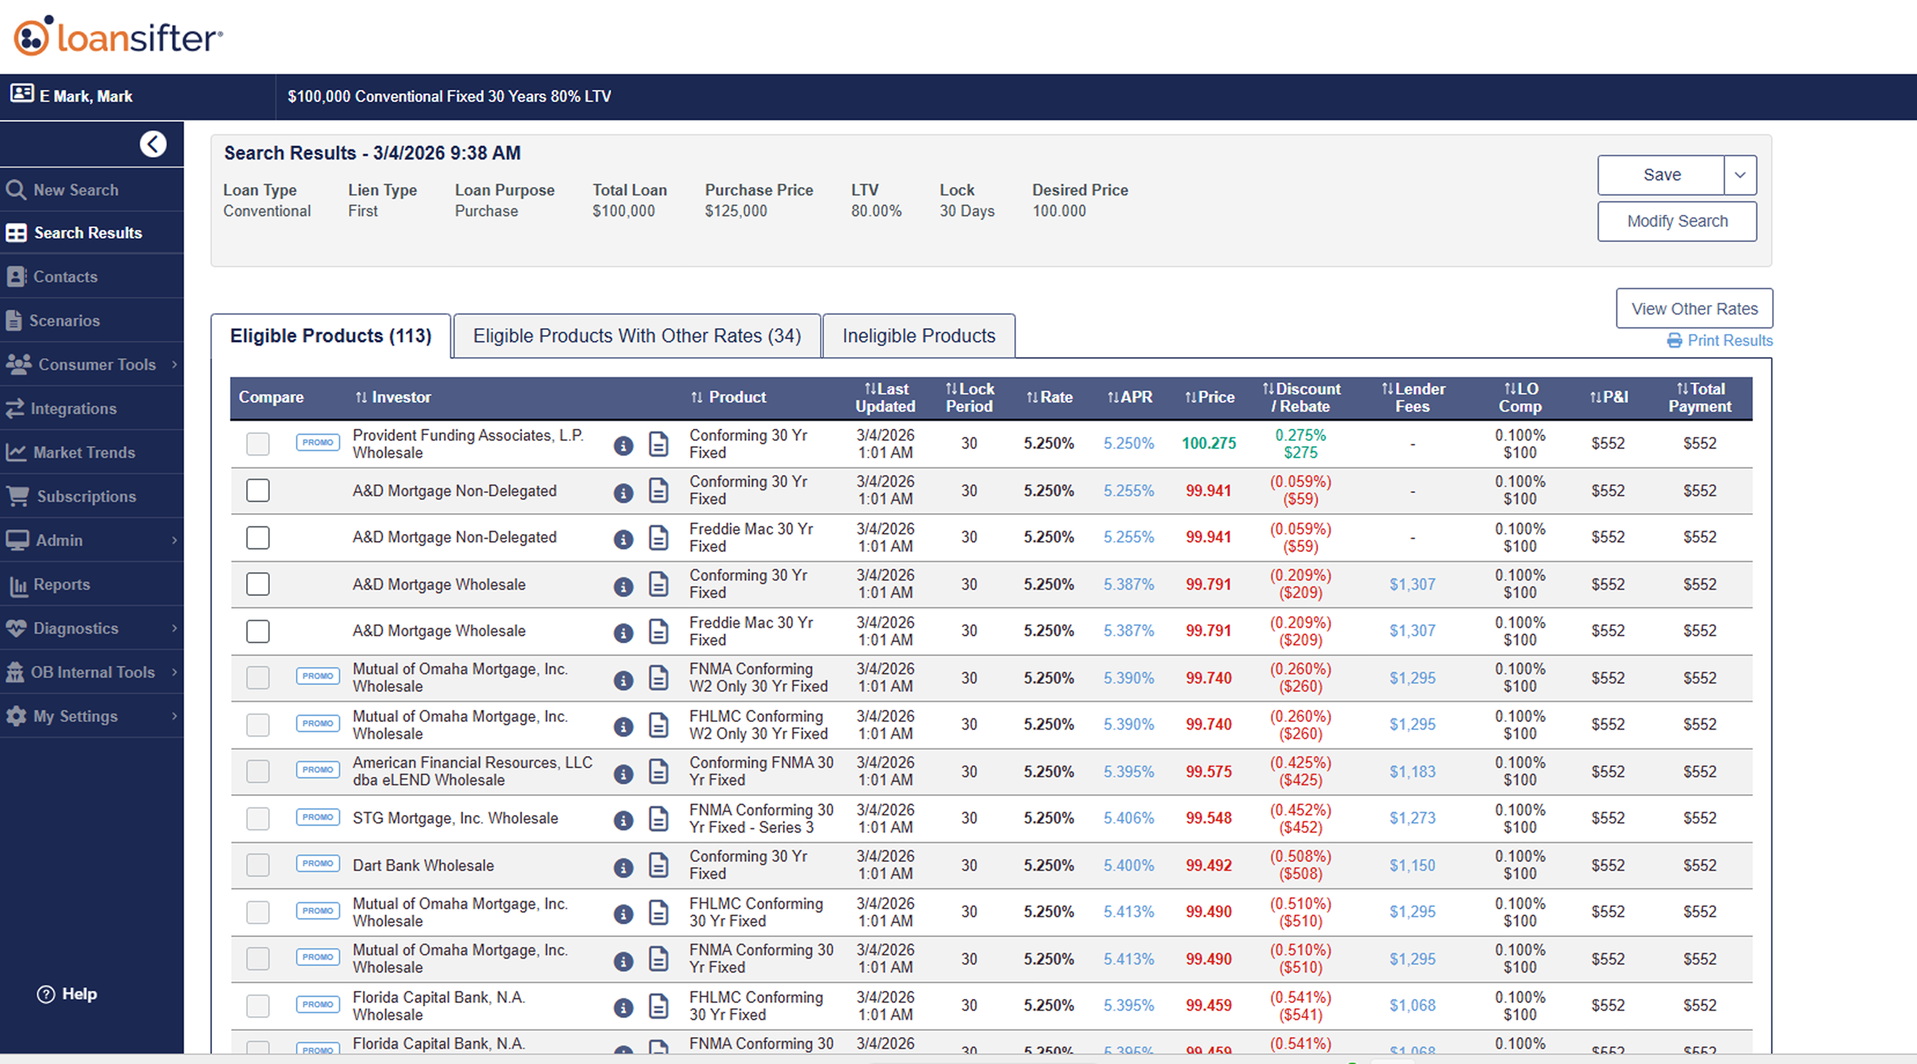1917x1064 pixels.
Task: Click the New Search magnifier icon
Action: [16, 190]
